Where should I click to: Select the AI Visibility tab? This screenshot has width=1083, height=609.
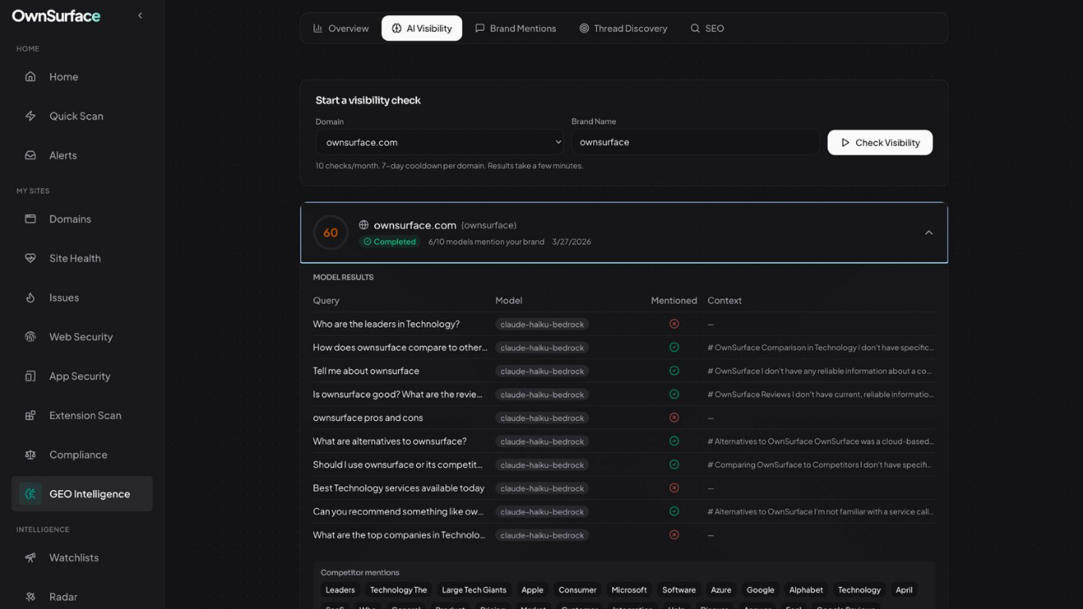(422, 29)
